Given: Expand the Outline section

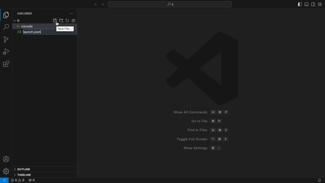Looking at the screenshot, I should [15, 169].
